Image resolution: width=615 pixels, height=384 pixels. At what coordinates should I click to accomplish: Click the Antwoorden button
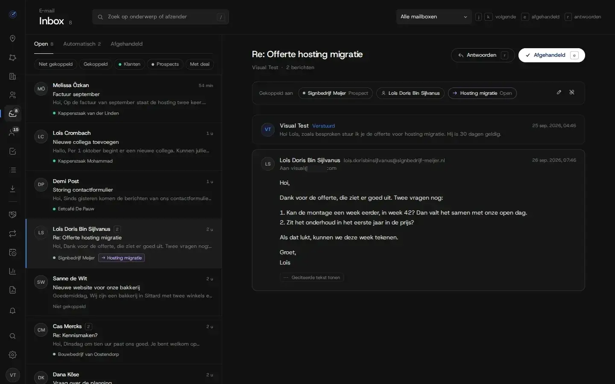(x=483, y=55)
